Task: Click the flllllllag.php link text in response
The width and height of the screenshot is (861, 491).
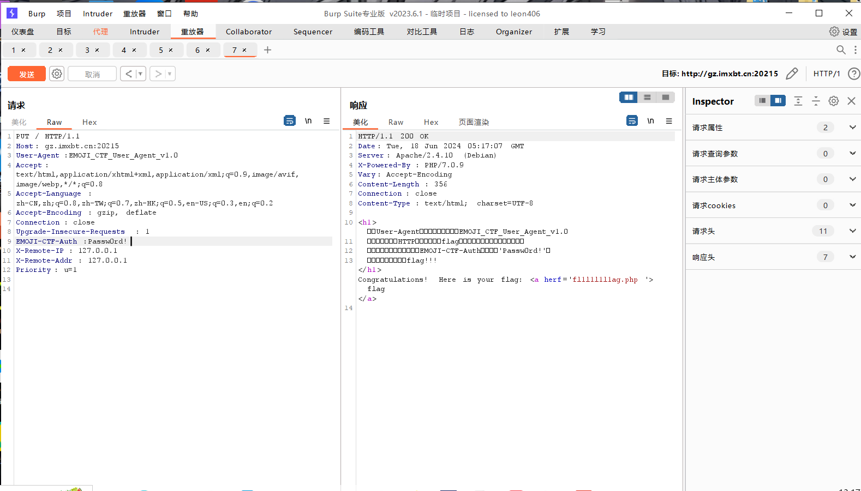Action: coord(605,280)
